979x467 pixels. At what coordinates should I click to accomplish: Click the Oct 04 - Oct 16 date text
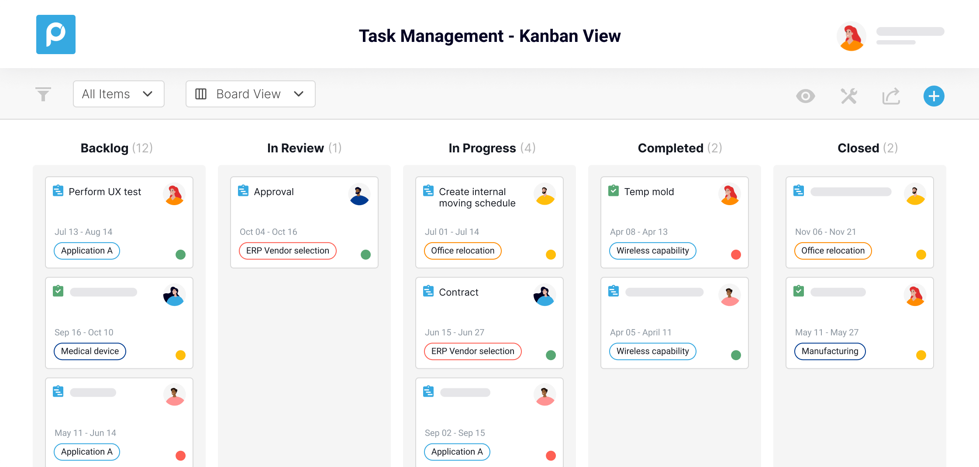pos(269,232)
